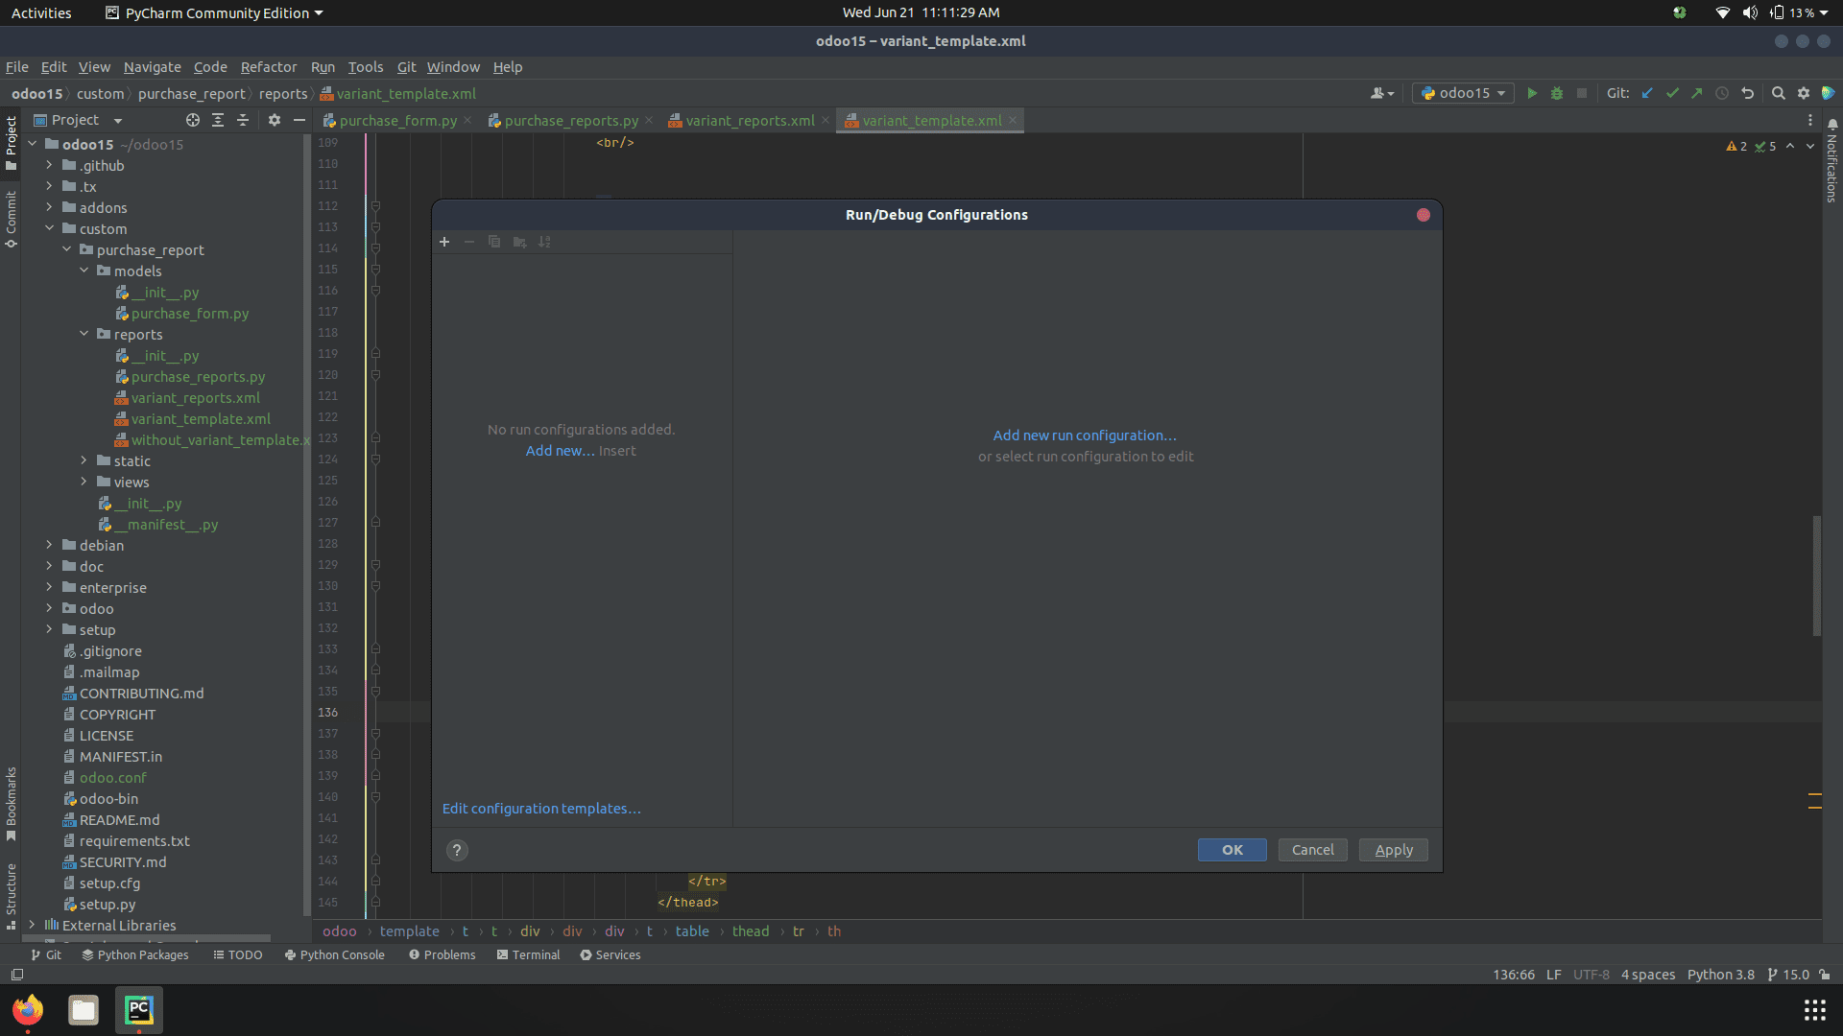Click the Git Rollback icon
The image size is (1843, 1036).
[1747, 93]
